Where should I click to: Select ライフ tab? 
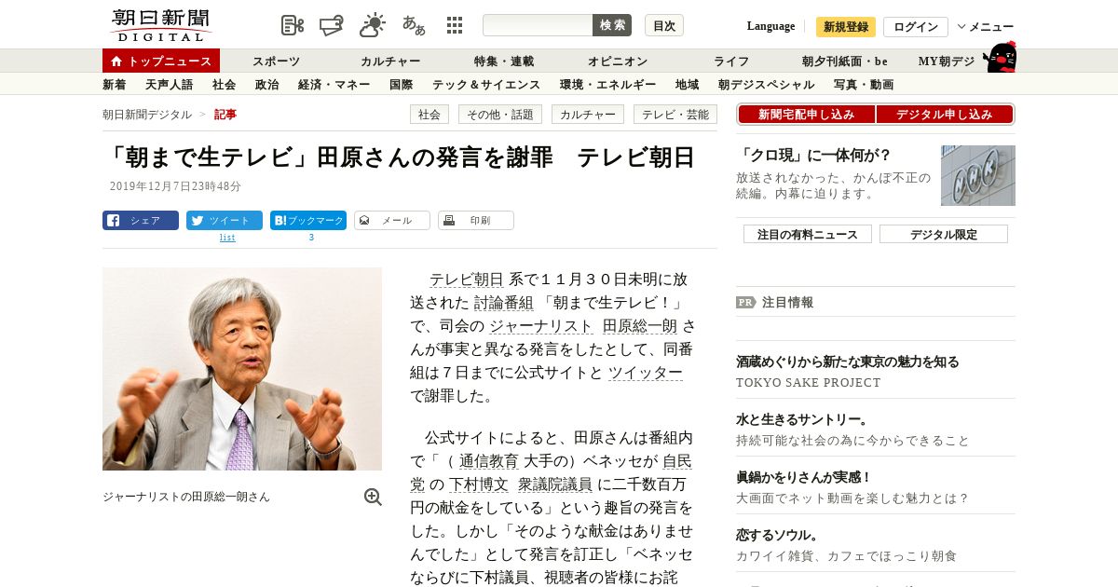point(731,61)
